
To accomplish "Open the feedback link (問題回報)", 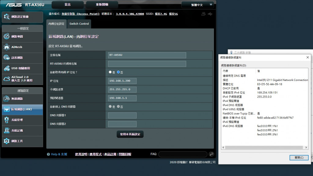I will click(125, 154).
